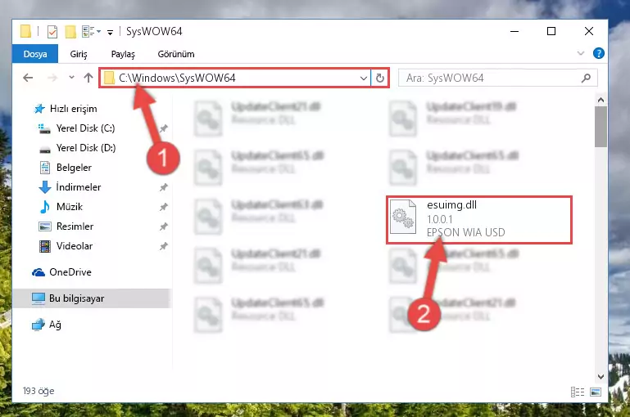Click the scrollbar up arrow
The width and height of the screenshot is (630, 417).
tap(601, 100)
